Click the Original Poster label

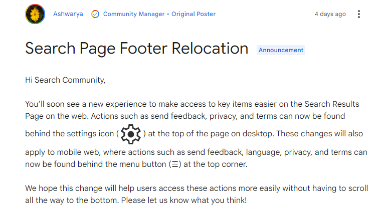tap(194, 14)
